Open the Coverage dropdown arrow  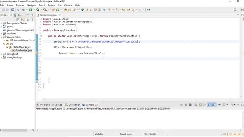(41, 10)
